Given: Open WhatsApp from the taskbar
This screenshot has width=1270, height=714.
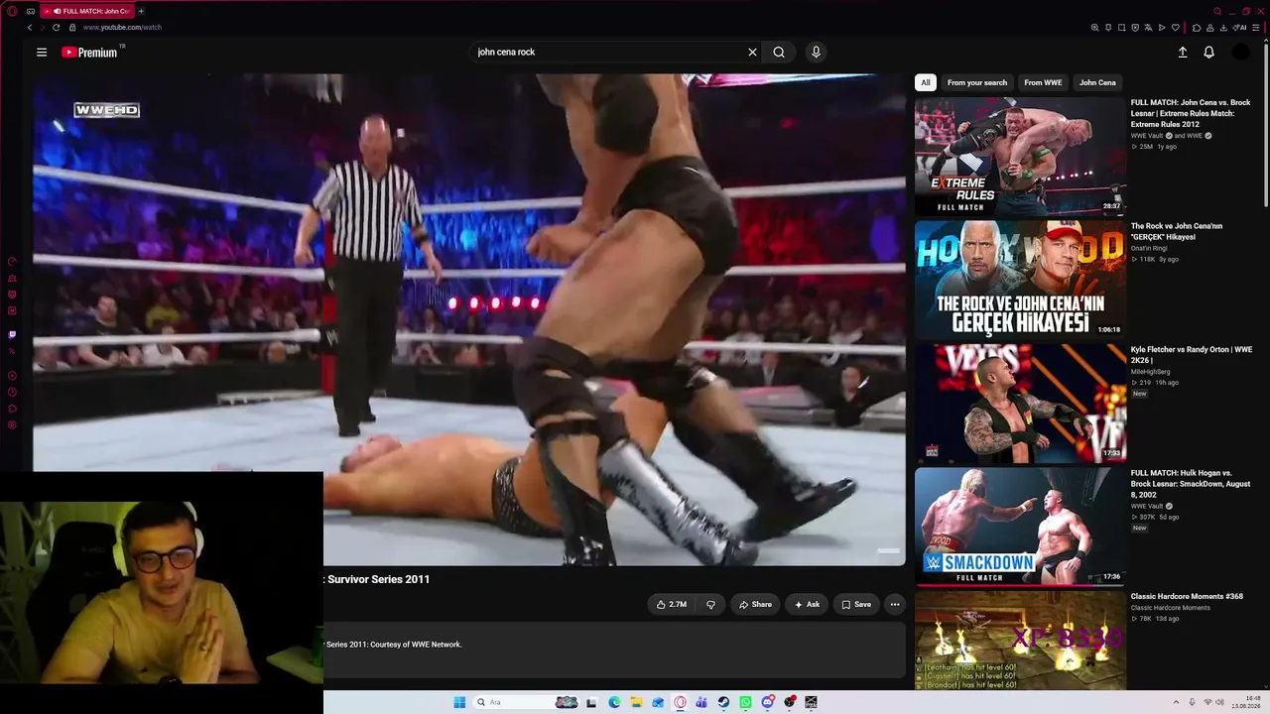Looking at the screenshot, I should (745, 702).
